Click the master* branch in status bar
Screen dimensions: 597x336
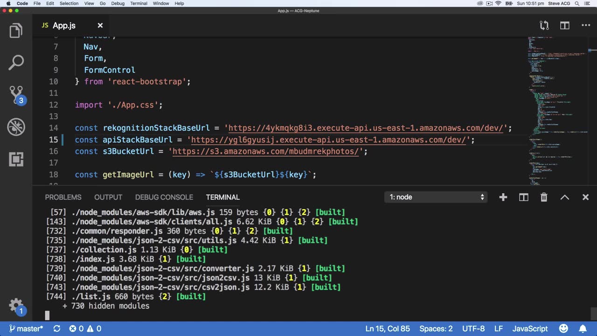pos(26,329)
